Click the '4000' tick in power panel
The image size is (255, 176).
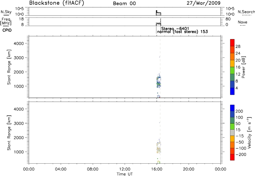point(19,44)
